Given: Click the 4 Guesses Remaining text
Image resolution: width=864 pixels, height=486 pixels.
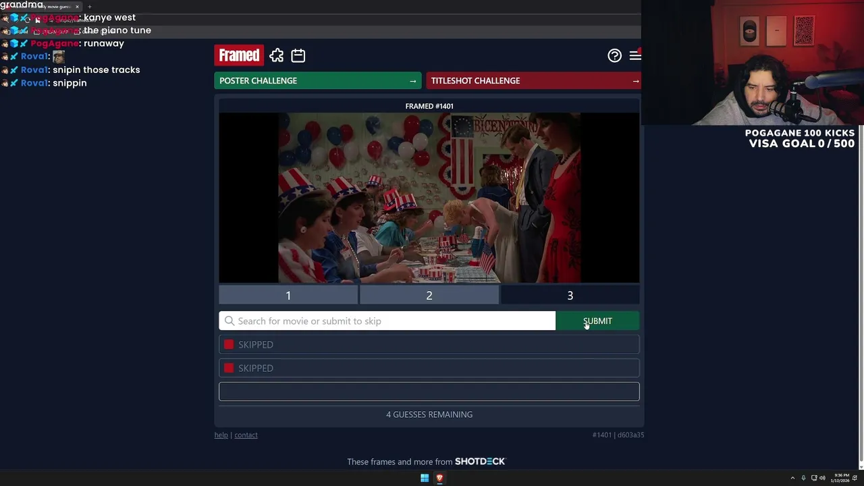Looking at the screenshot, I should (x=429, y=414).
